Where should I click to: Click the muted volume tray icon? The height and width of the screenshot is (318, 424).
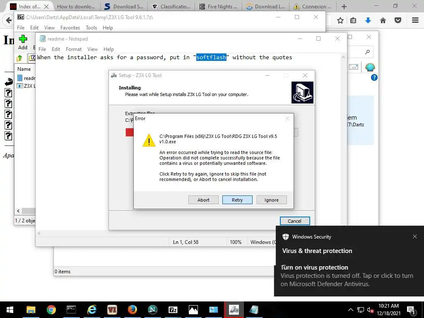371,310
